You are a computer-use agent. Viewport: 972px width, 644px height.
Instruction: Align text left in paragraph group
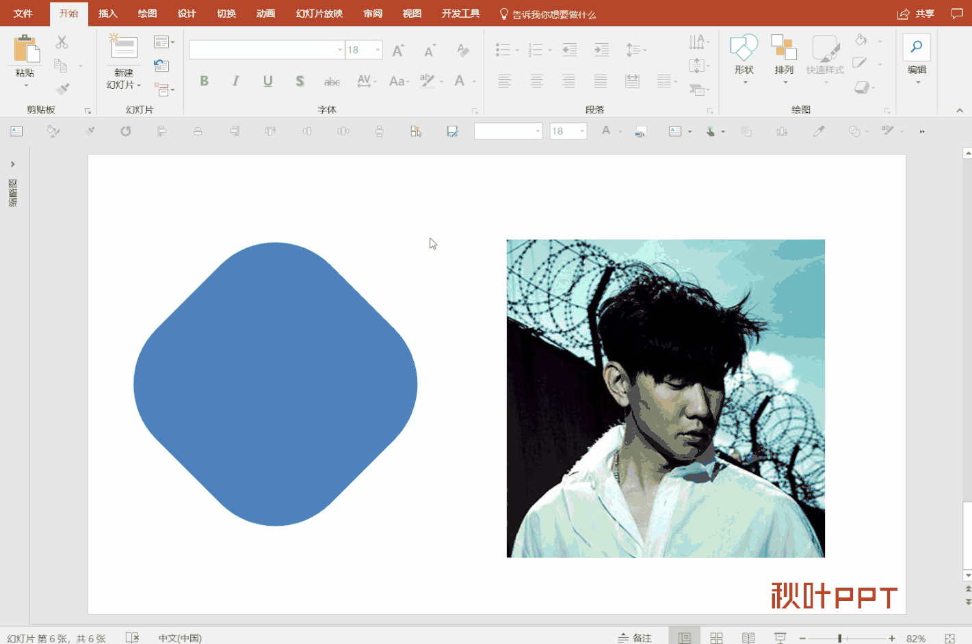505,81
